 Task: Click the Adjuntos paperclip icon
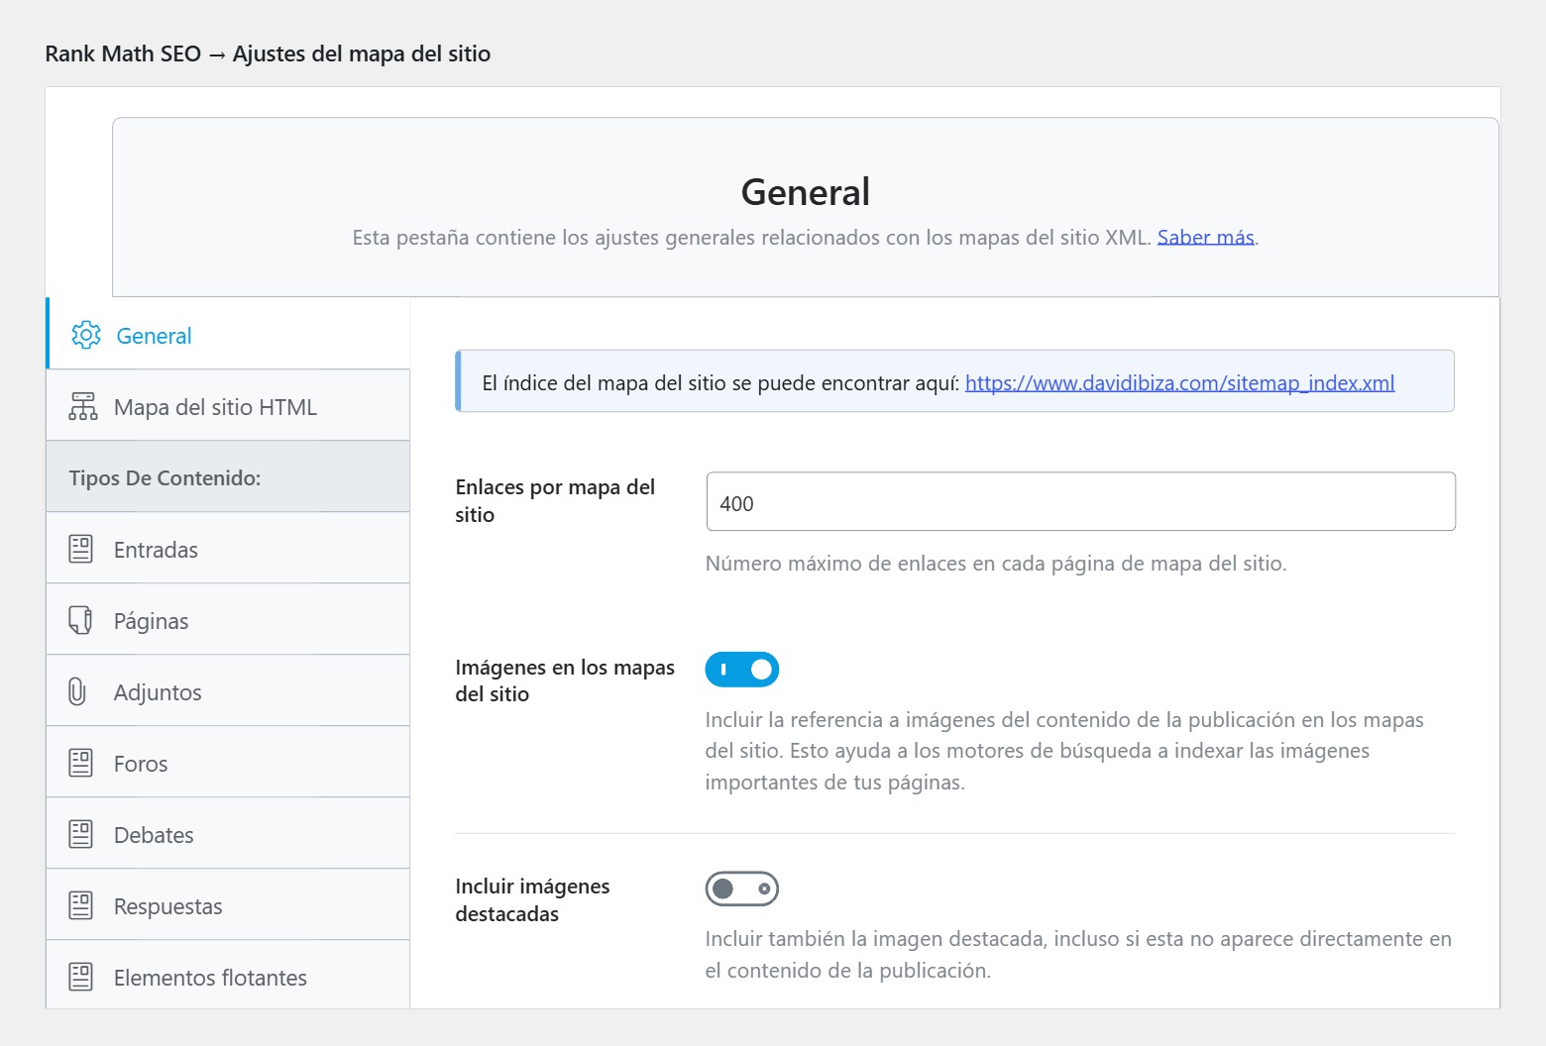(x=77, y=691)
